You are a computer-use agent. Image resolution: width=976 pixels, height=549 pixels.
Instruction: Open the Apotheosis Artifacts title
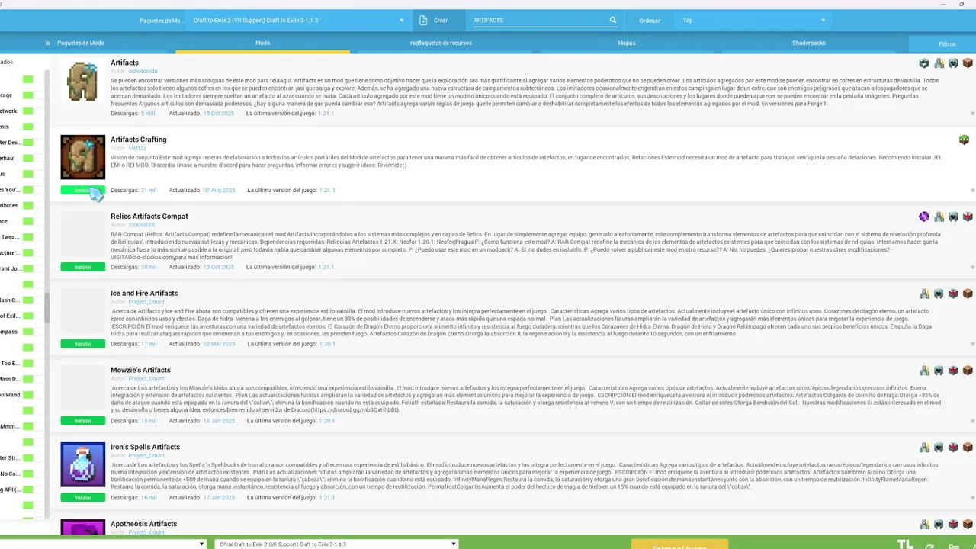point(144,524)
